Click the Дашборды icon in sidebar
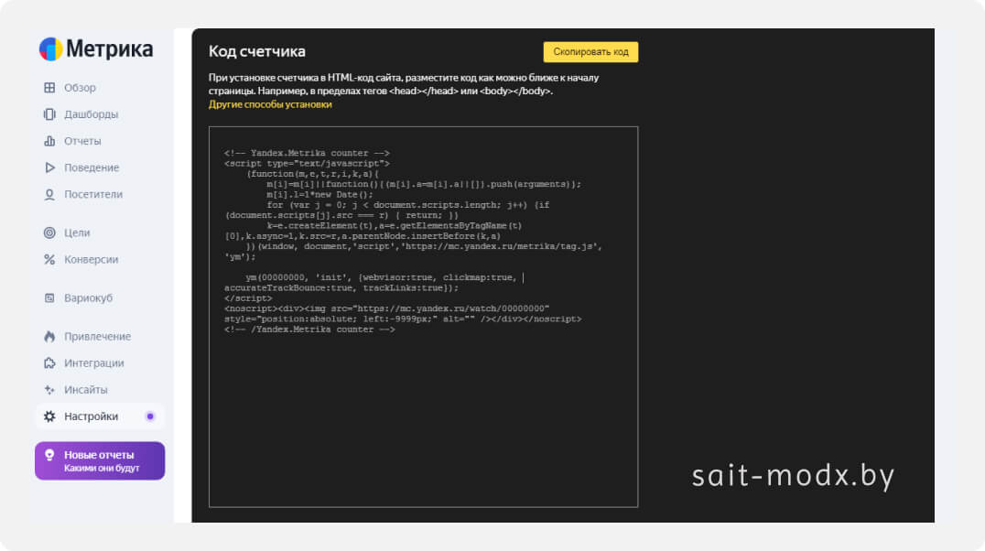 49,114
